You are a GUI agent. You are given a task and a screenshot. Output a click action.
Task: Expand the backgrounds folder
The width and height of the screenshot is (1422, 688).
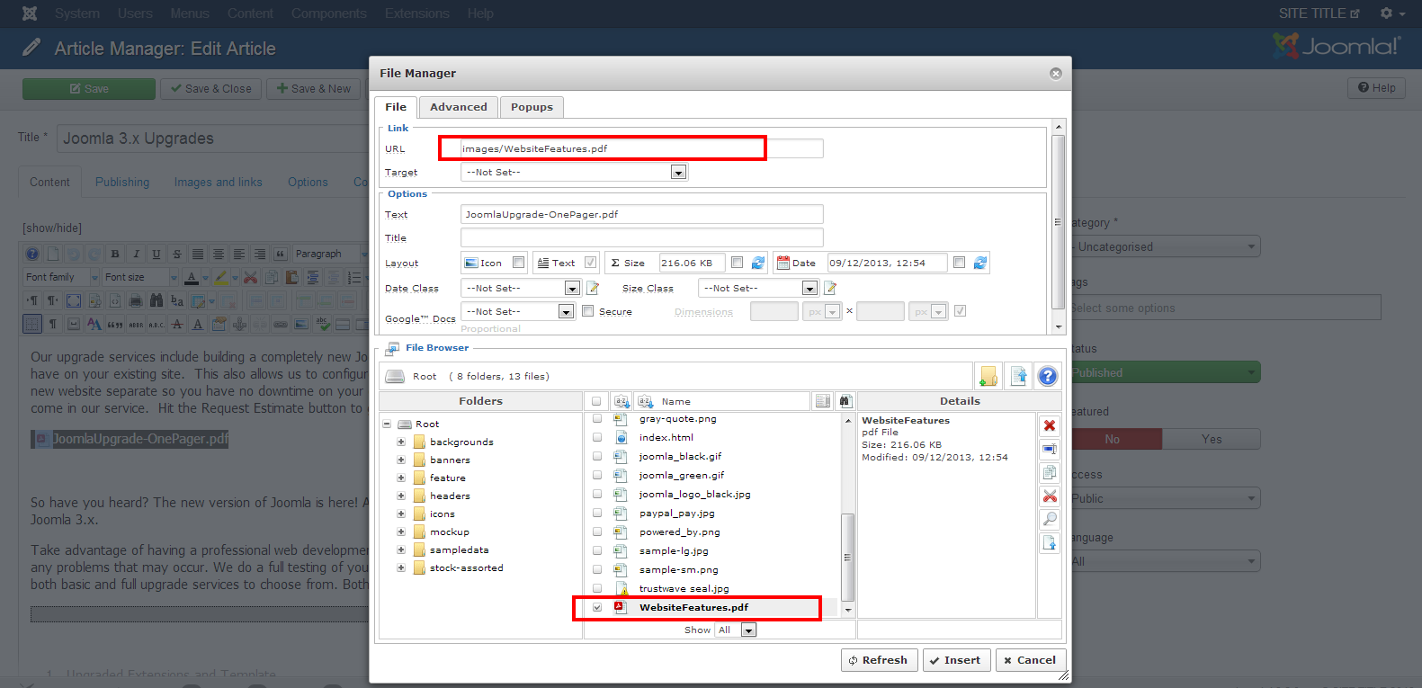401,442
